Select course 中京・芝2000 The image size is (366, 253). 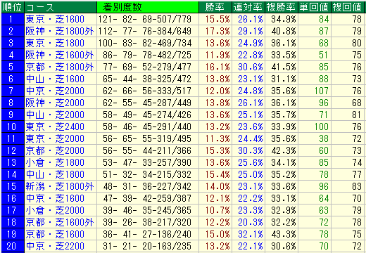55,91
